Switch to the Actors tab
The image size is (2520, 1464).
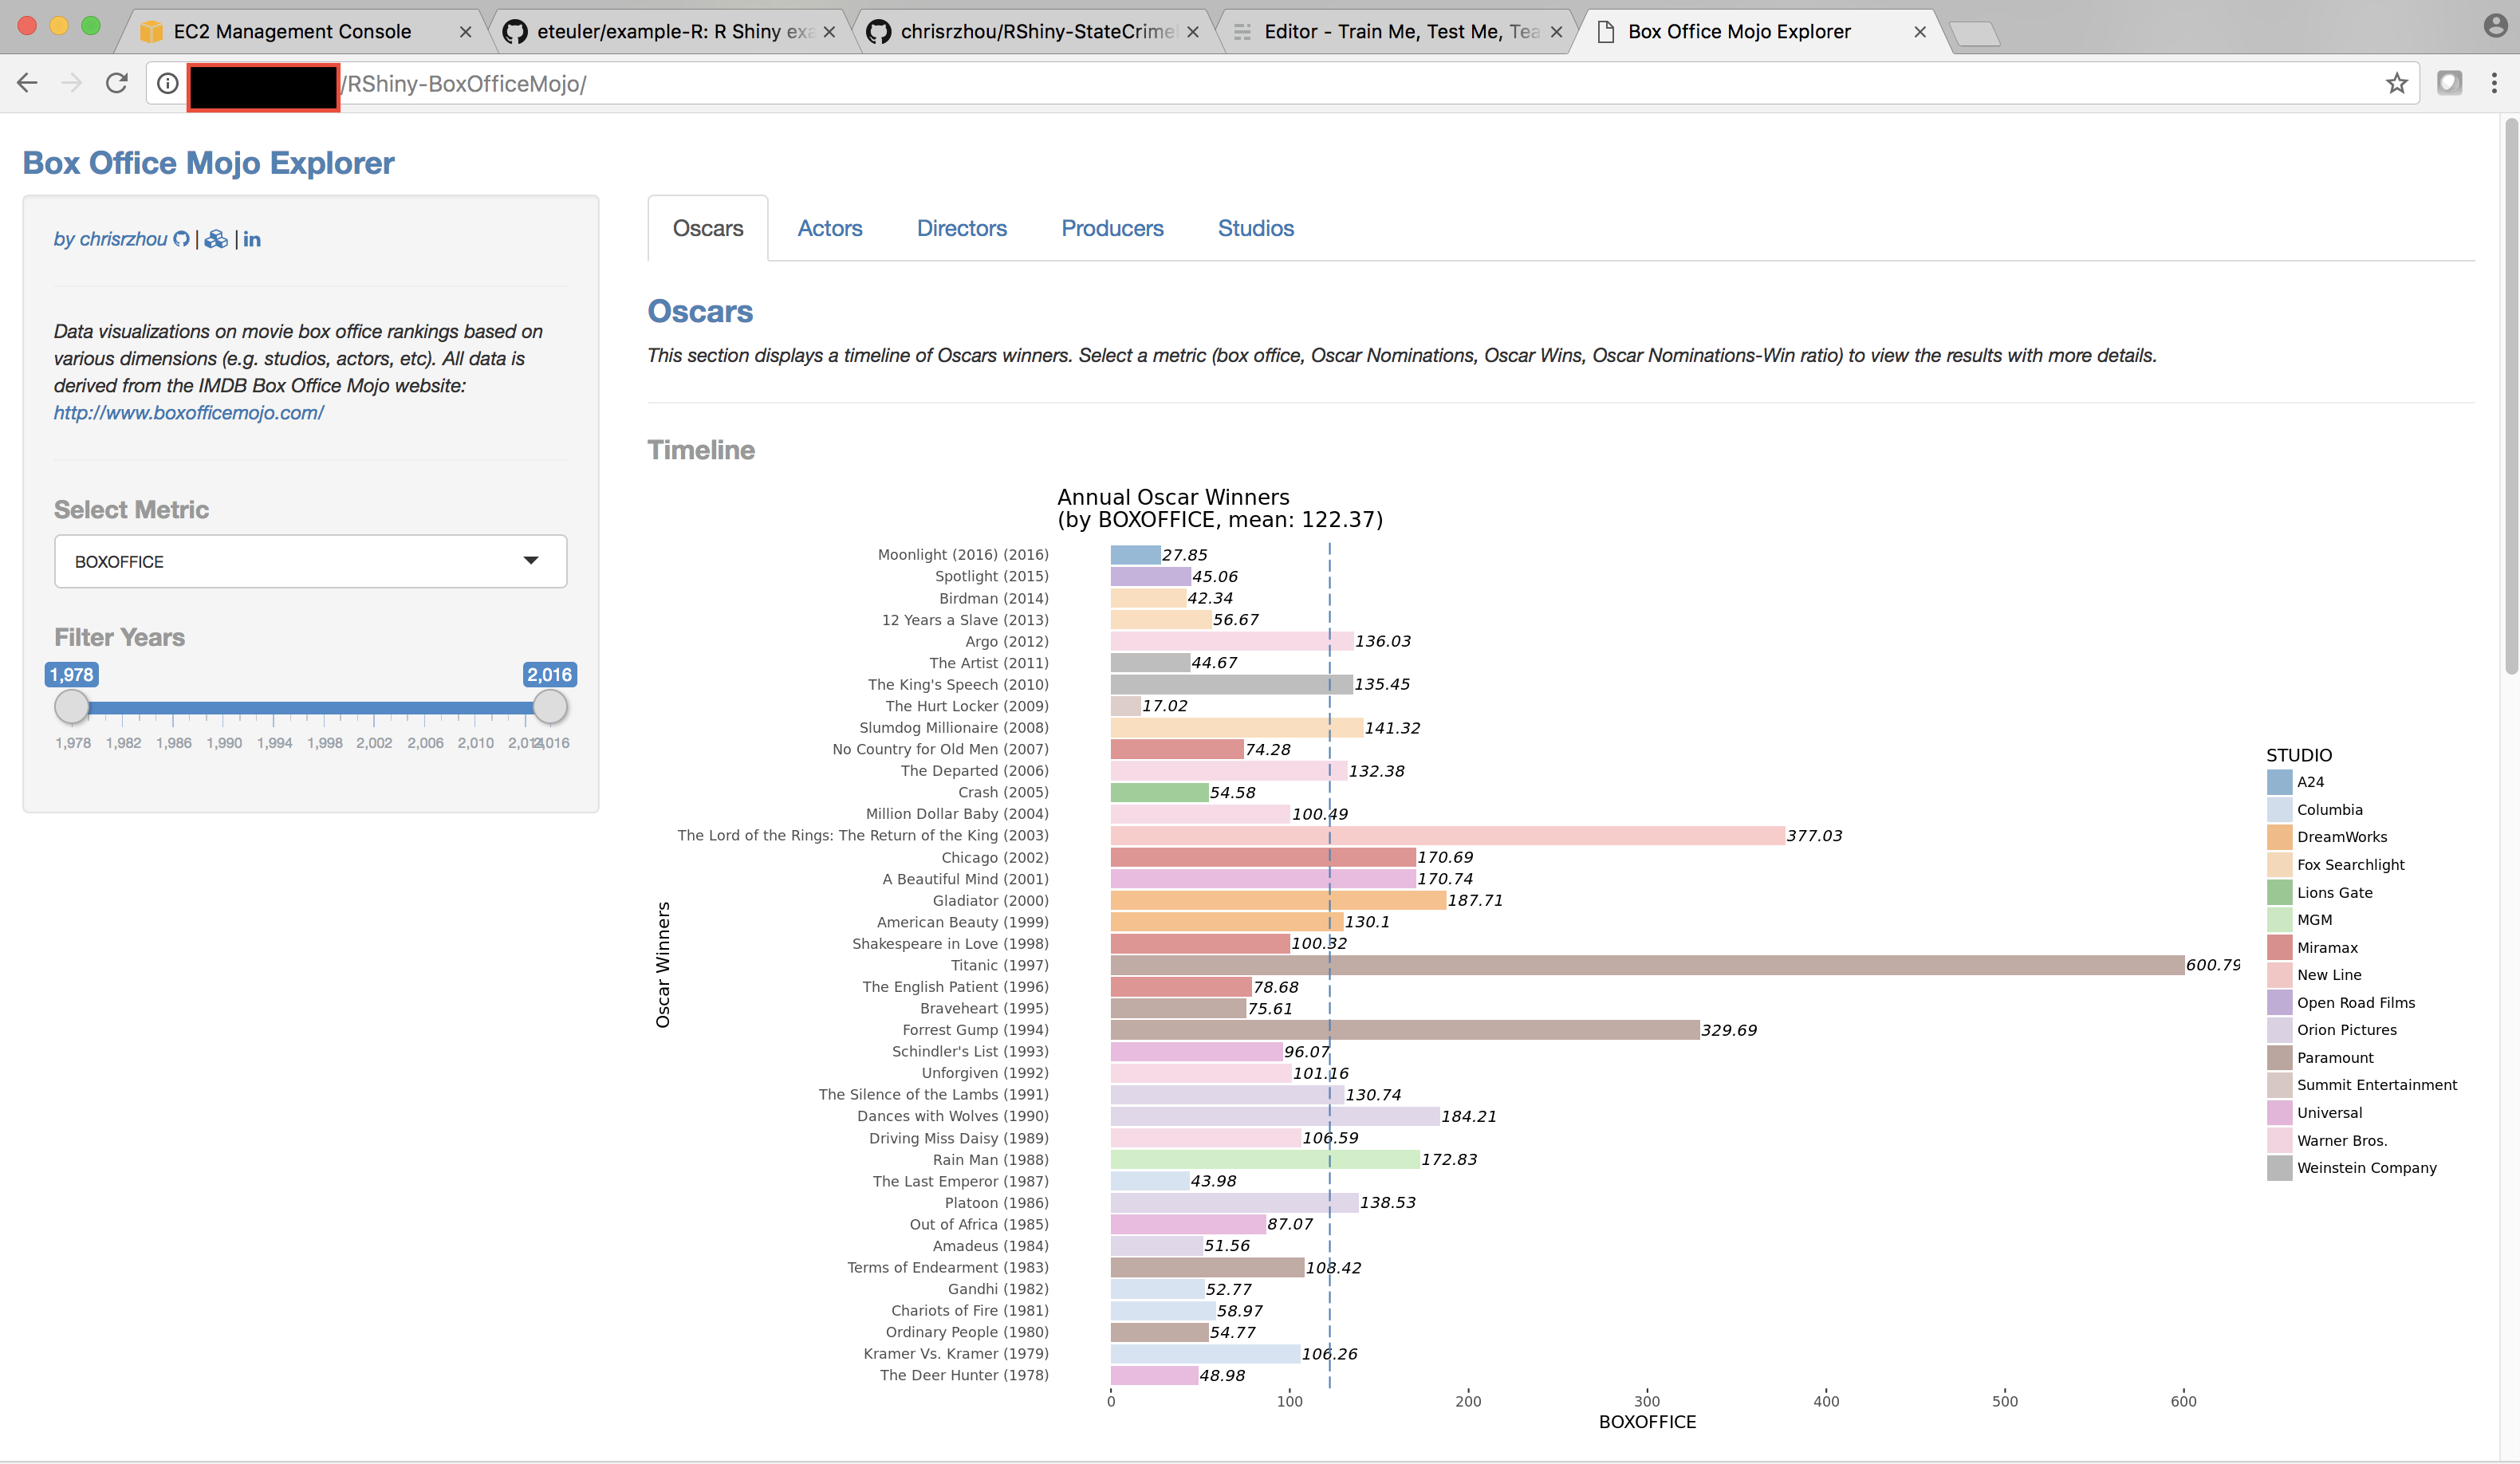(x=829, y=228)
